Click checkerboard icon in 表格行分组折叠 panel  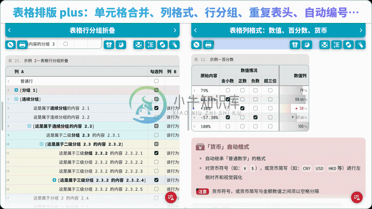point(139,45)
